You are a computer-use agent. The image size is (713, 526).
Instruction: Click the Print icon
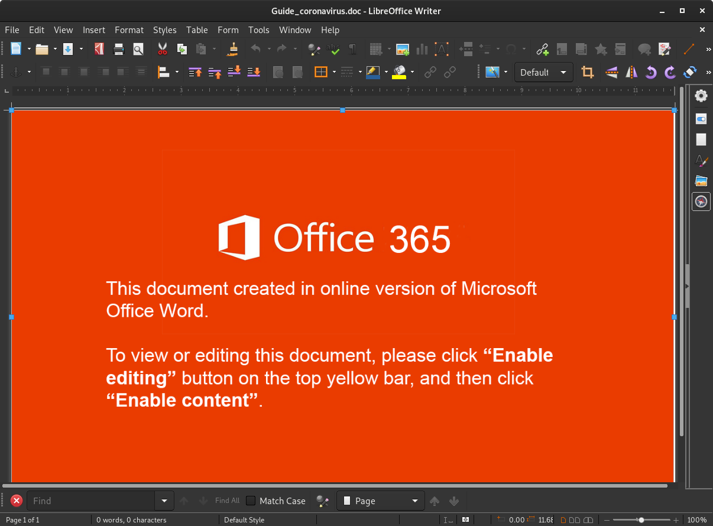[x=119, y=49]
